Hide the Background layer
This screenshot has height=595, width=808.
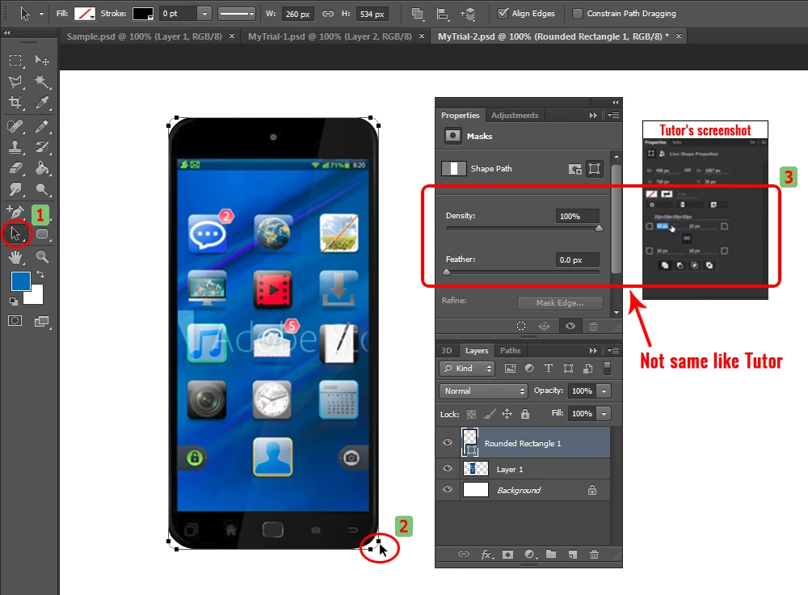point(448,489)
